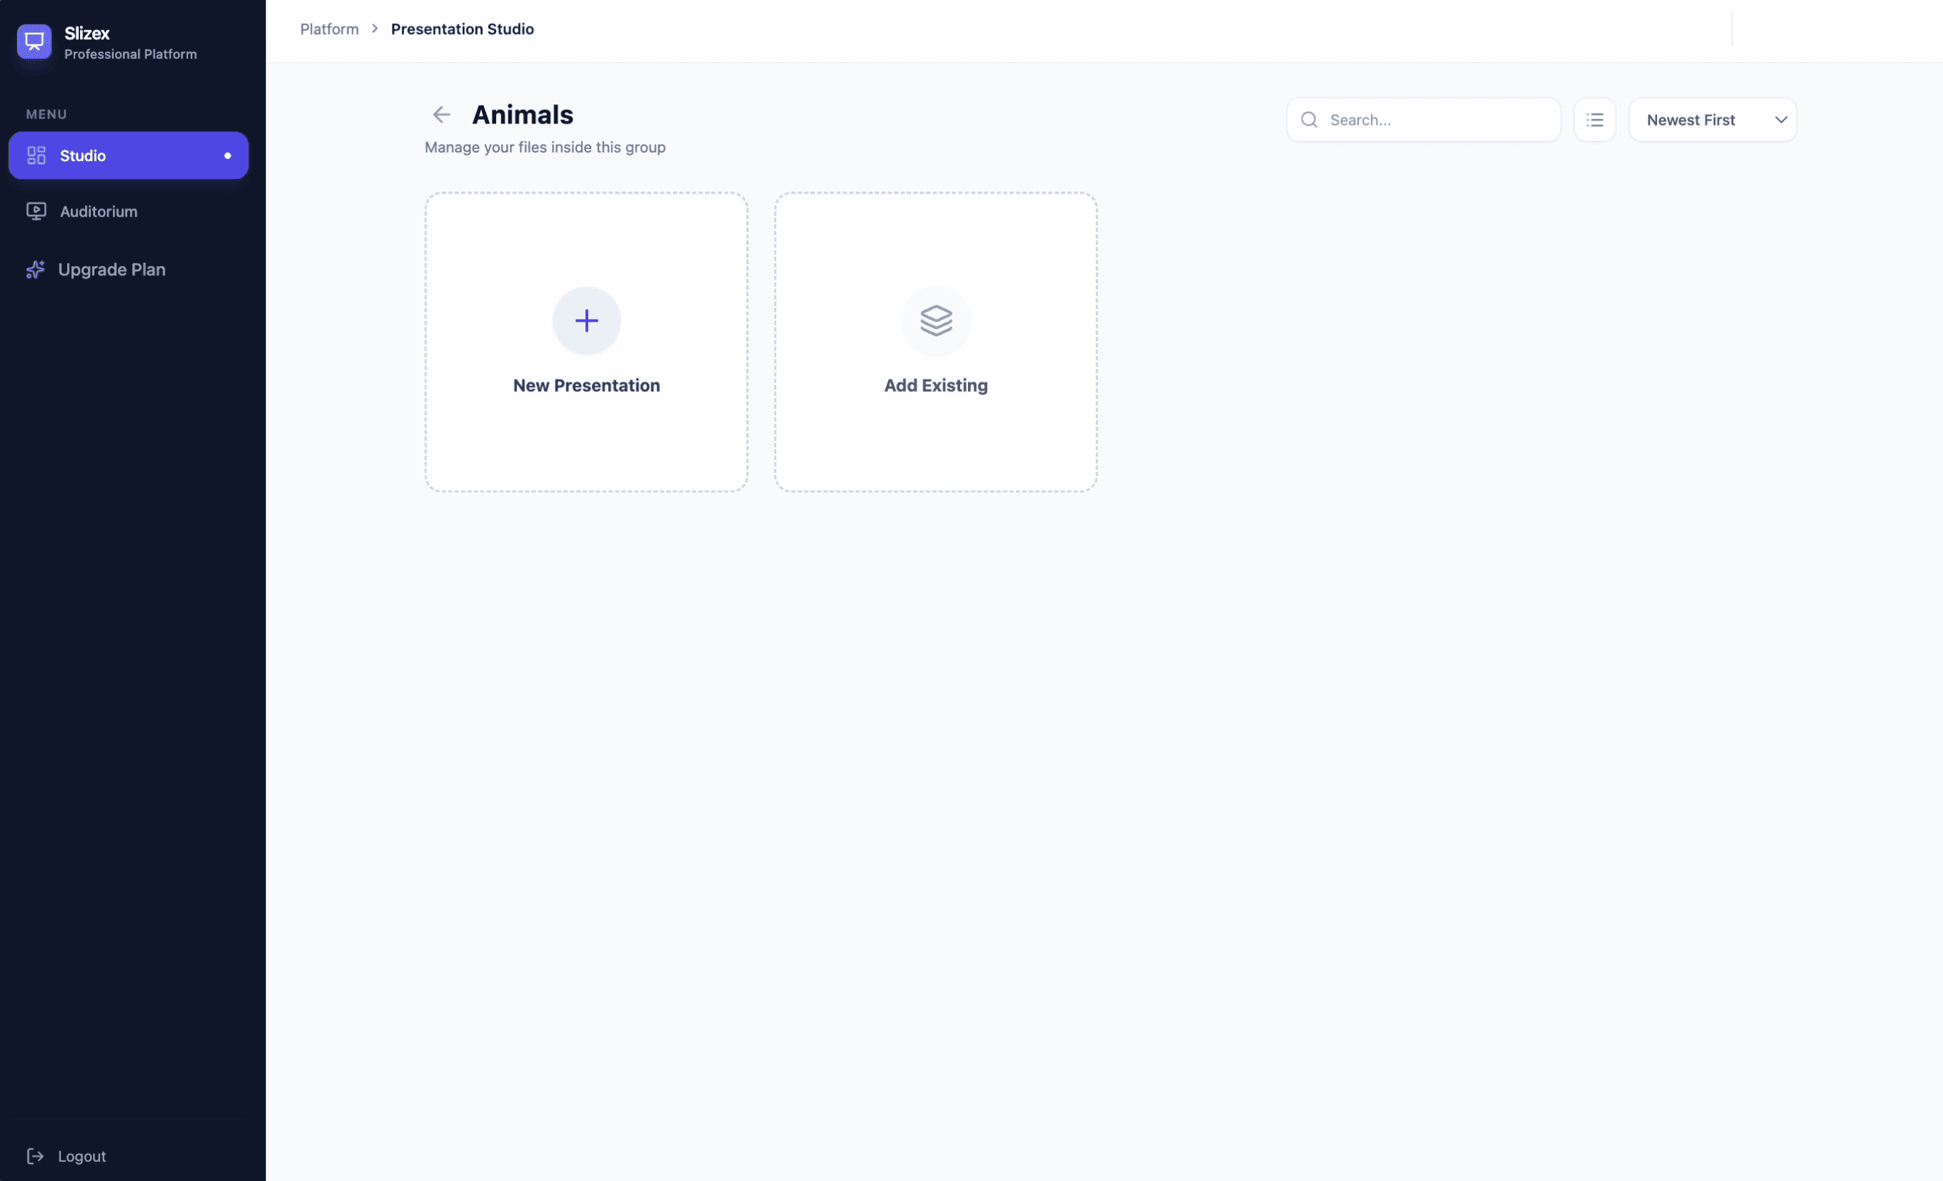The height and width of the screenshot is (1181, 1943).
Task: Select Presentation Studio in the breadcrumb
Action: [462, 28]
